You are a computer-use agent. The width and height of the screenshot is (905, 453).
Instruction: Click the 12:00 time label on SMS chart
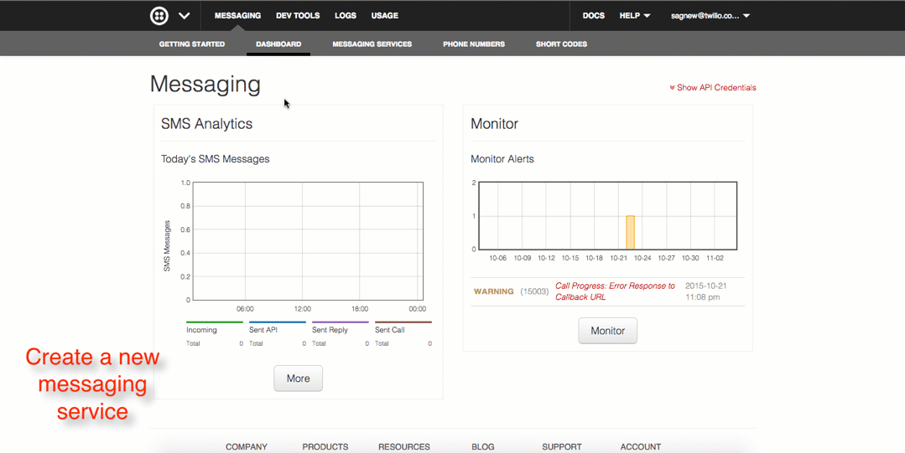303,309
